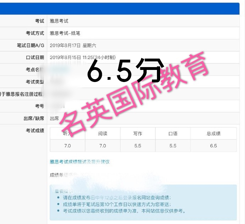Screen dimensions: 245x224
Task: Select the reading score 7.0 cell
Action: pos(103,146)
